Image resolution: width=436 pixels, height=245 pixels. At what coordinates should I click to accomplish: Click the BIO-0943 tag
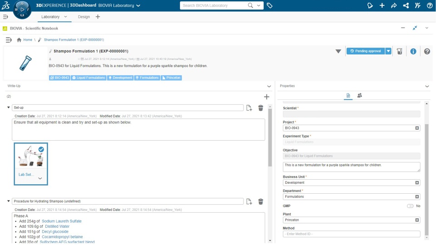point(59,78)
